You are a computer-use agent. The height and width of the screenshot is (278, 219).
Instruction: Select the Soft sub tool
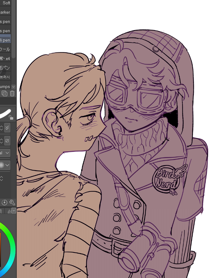click(x=6, y=3)
